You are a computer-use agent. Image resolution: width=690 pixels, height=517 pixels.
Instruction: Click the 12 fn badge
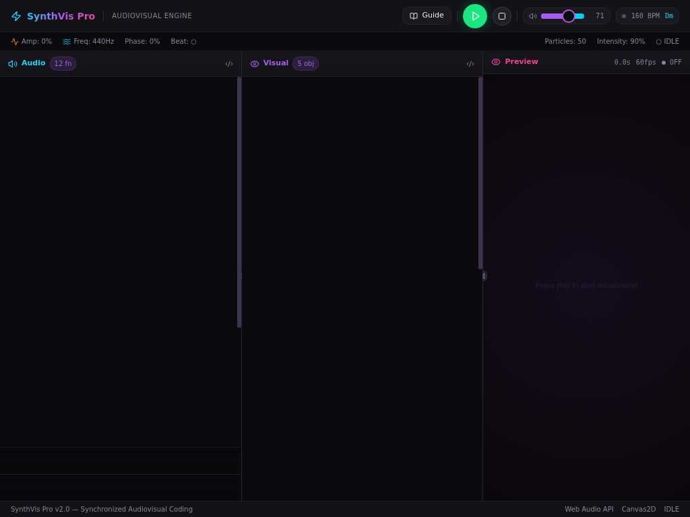(x=63, y=63)
